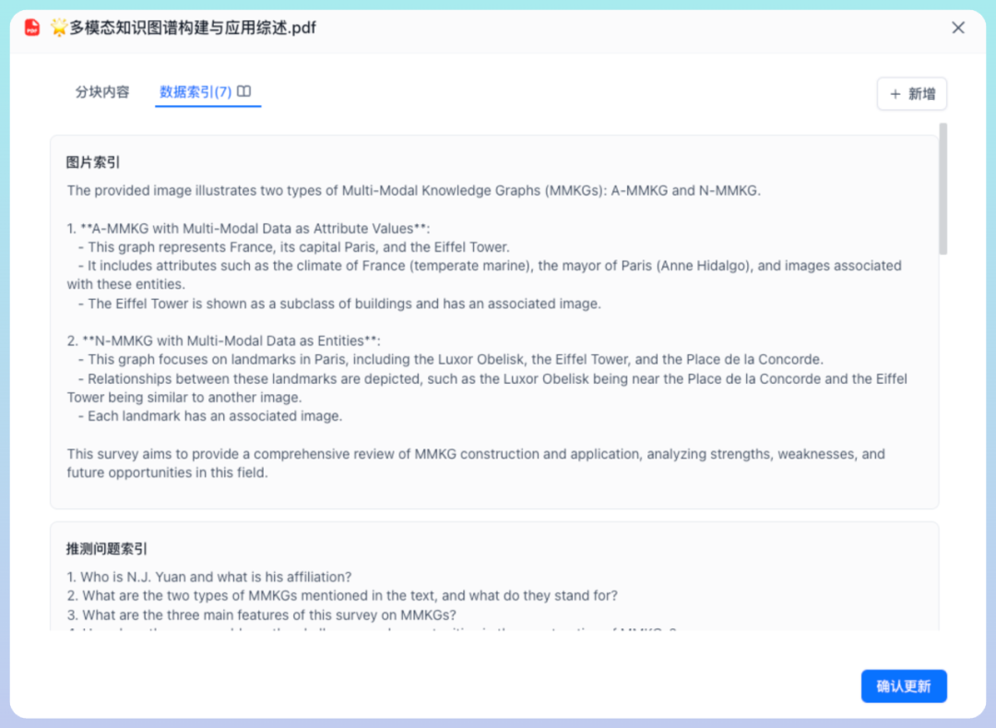
Task: Switch to the 分块内容 tab
Action: pyautogui.click(x=101, y=92)
